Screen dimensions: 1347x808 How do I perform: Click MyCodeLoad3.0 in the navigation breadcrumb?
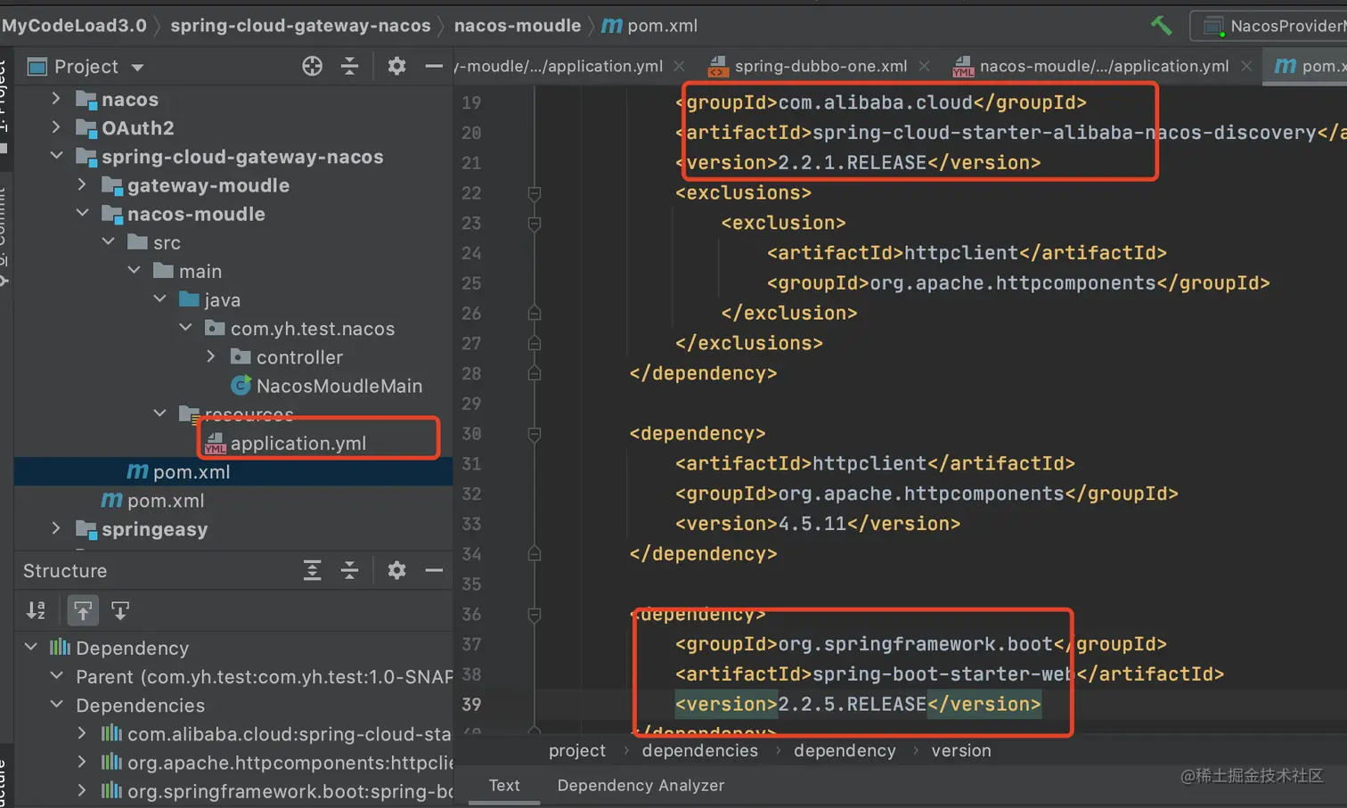74,26
